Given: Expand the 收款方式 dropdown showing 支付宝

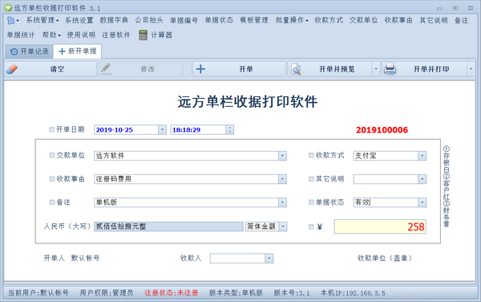Looking at the screenshot, I should point(422,156).
